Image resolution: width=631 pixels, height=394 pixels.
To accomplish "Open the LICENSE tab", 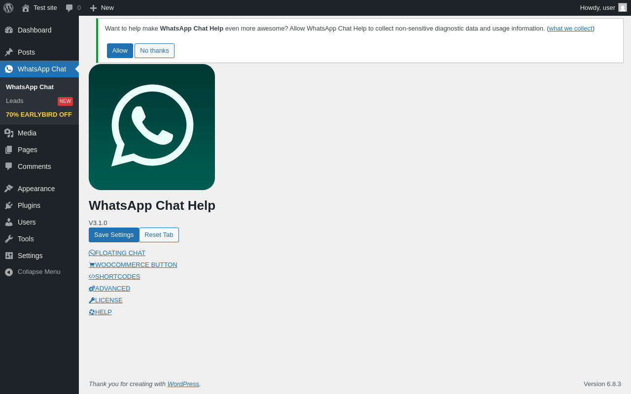I will (105, 300).
